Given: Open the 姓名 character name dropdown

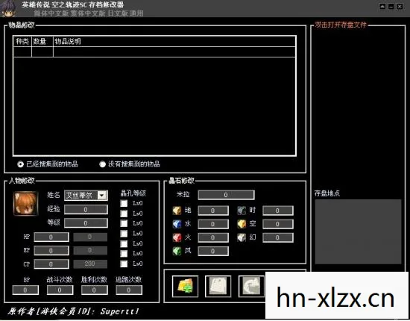Looking at the screenshot, I should coord(101,196).
